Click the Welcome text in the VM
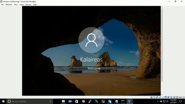 pyautogui.click(x=94, y=68)
